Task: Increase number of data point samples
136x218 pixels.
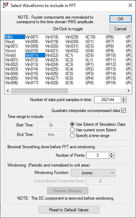Action: coord(123,98)
